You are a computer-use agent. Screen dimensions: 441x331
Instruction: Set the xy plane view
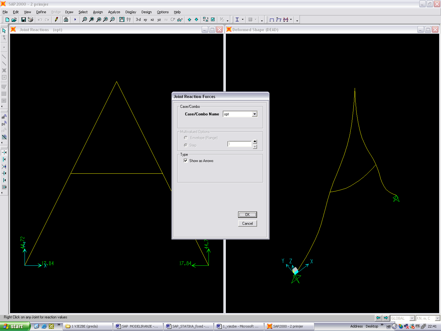coord(145,20)
